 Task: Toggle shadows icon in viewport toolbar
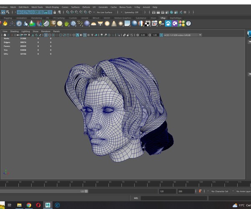point(96,35)
